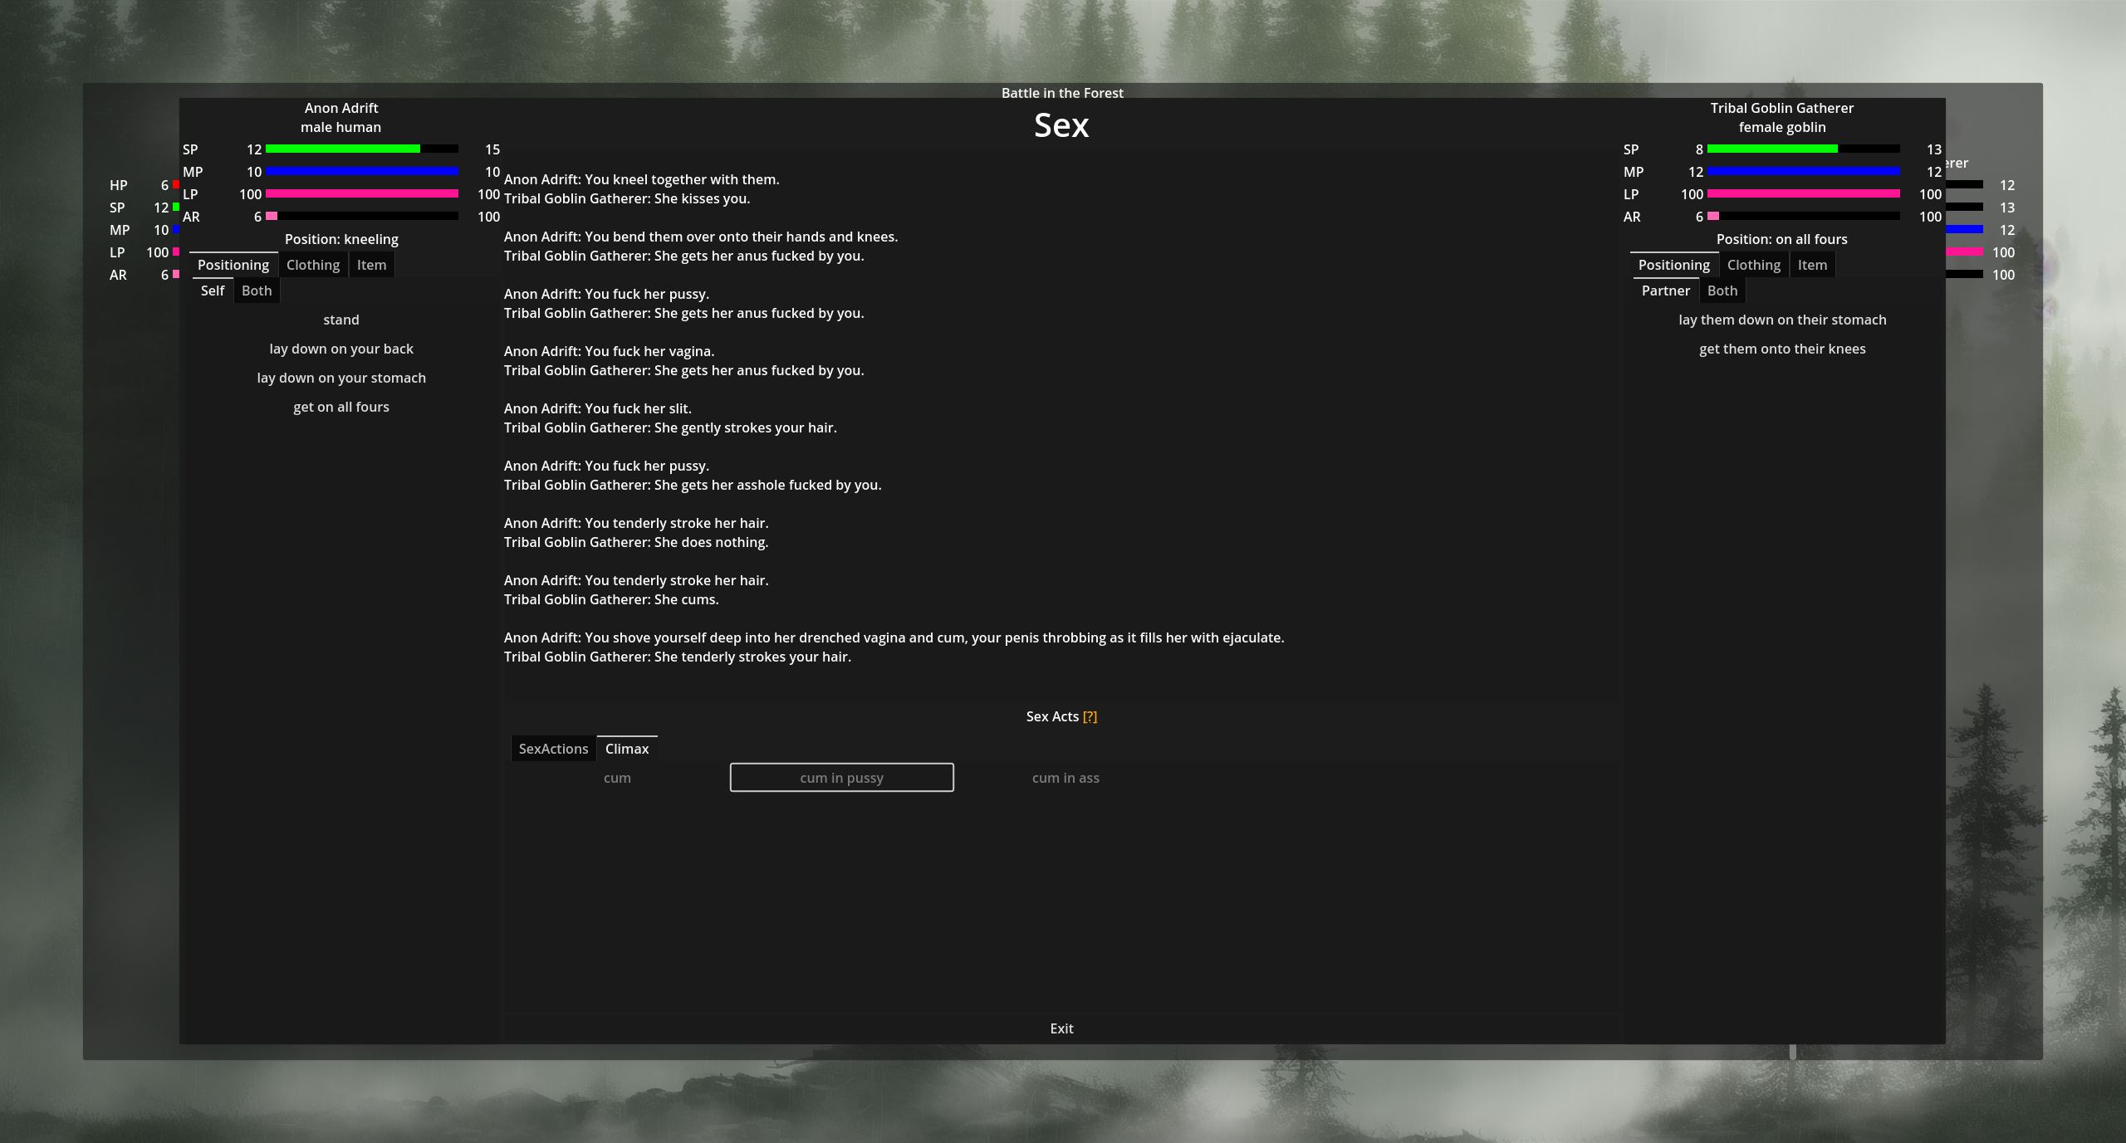
Task: Select 'get them onto their knees'
Action: coord(1782,349)
